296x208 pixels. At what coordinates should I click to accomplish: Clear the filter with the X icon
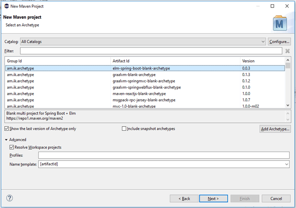coord(287,51)
